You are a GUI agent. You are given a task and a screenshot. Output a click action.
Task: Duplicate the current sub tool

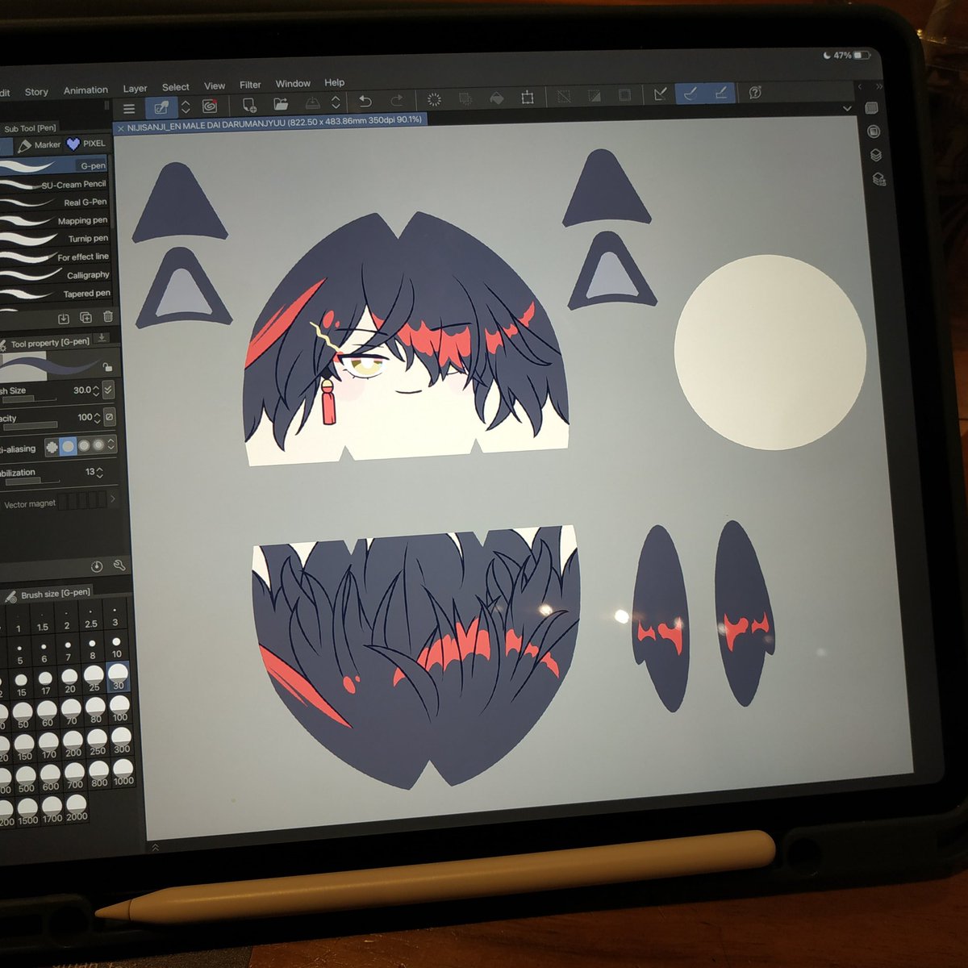click(86, 318)
